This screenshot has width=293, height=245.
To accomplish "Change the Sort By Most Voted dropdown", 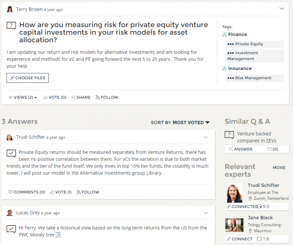I will coord(180,123).
